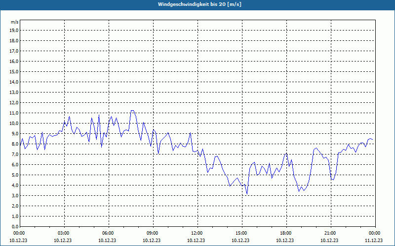Click the '17,0' axis tick label

click(14, 51)
